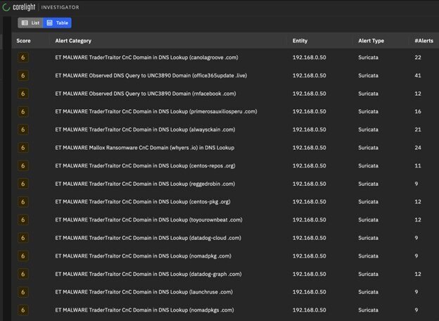Click score badge for rnfacebook .com alert
439x321 pixels.
coord(23,93)
